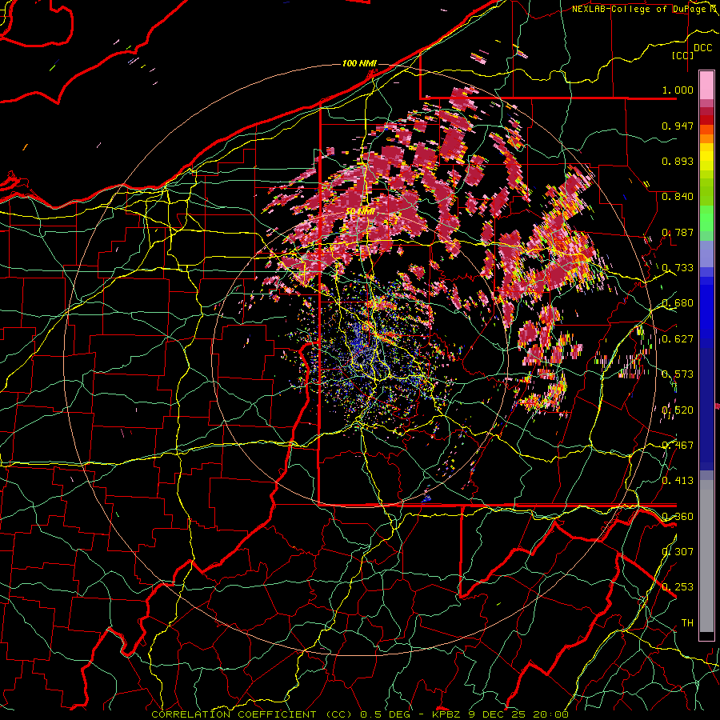Click the 0.893 legend value
This screenshot has height=720, width=720.
[x=678, y=161]
